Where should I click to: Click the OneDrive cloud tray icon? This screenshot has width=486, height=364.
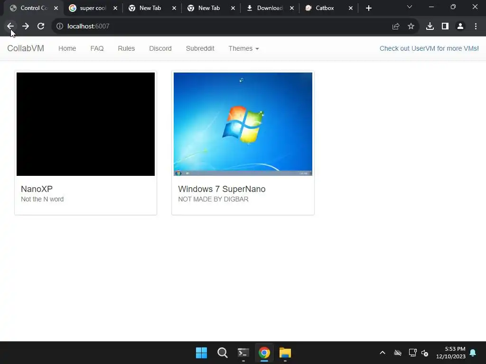[x=398, y=353]
